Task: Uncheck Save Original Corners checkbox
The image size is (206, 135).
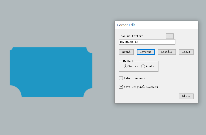Action: click(x=121, y=87)
